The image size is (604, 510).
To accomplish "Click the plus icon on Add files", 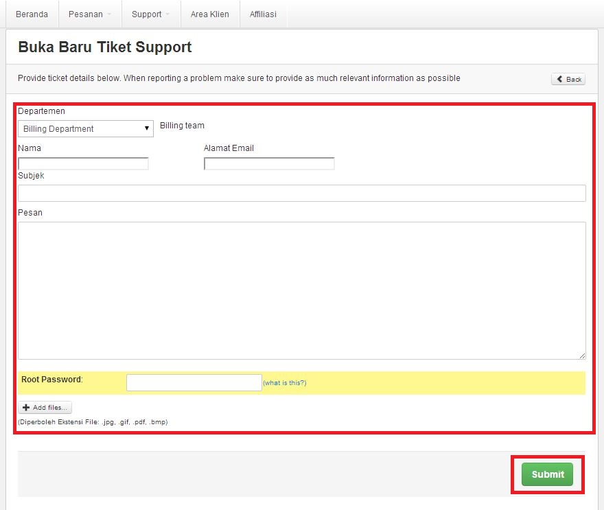I will 28,407.
